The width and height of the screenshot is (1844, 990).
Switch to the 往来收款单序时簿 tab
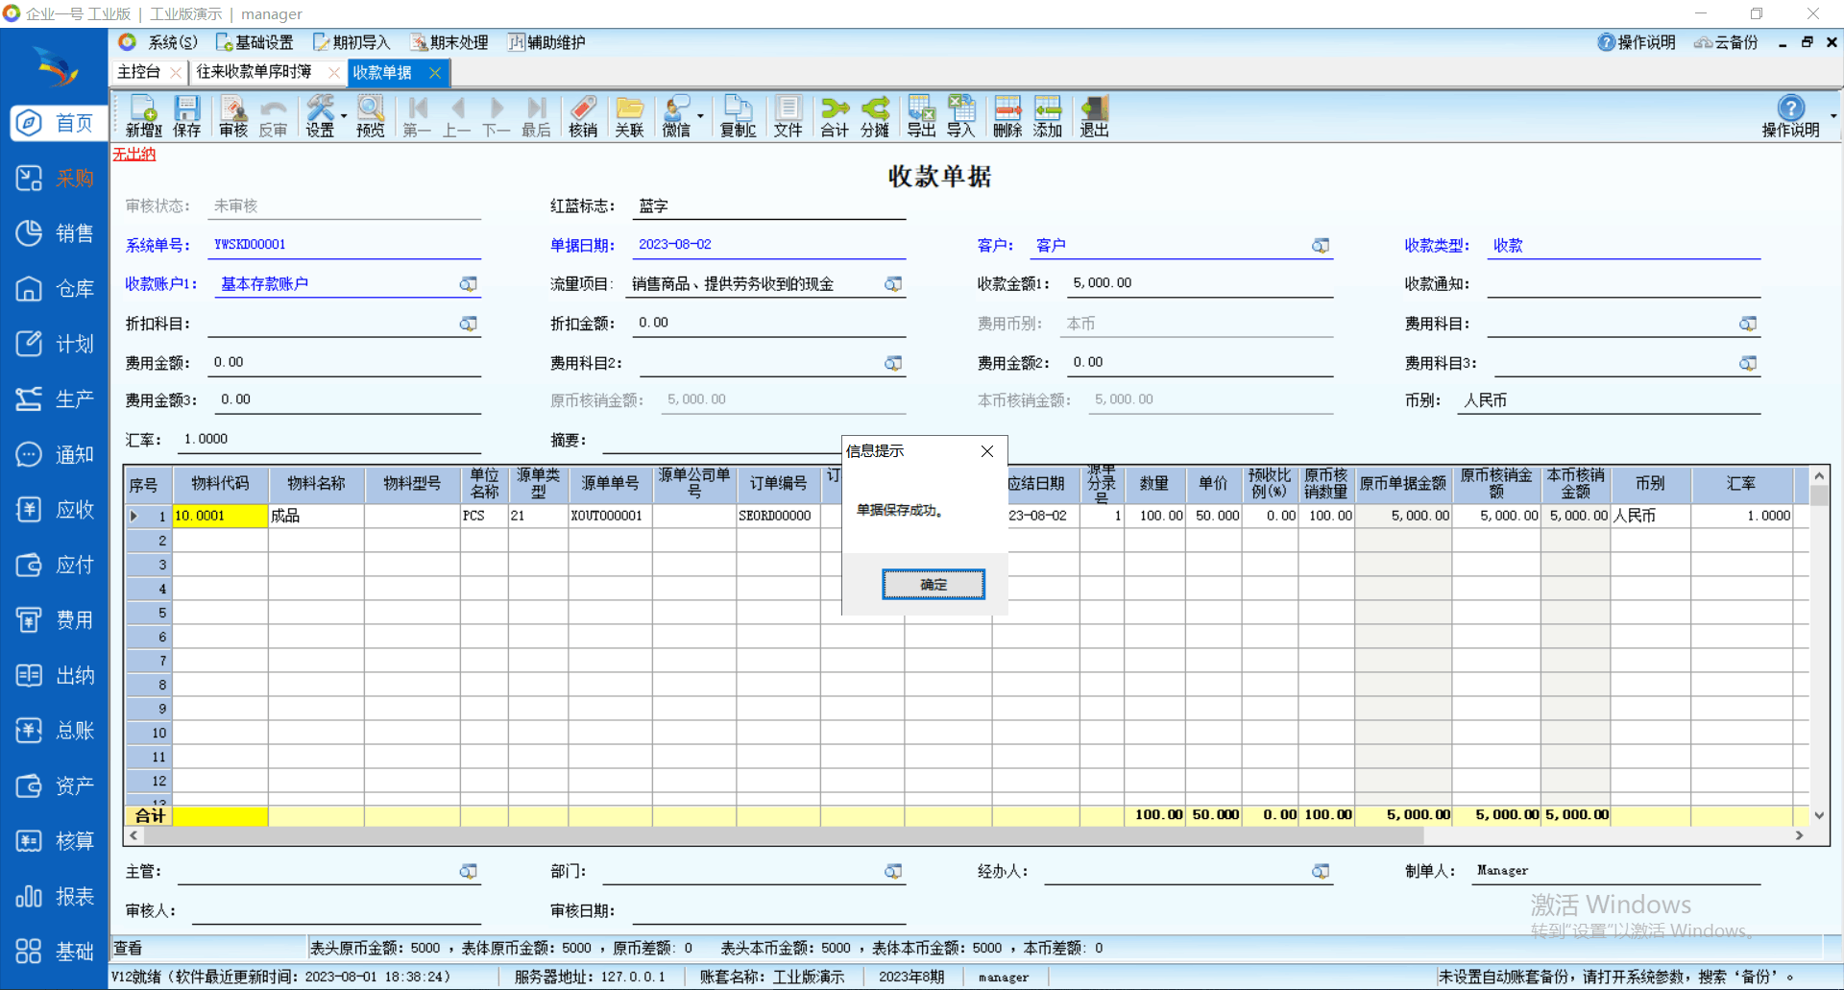(x=255, y=72)
